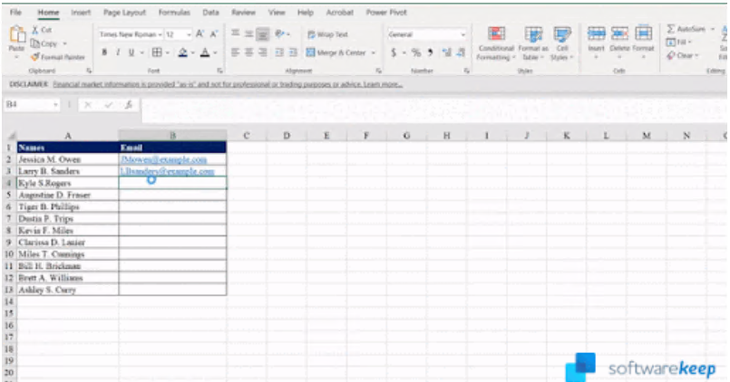Toggle Italic formatting
This screenshot has height=382, width=730.
pyautogui.click(x=119, y=53)
